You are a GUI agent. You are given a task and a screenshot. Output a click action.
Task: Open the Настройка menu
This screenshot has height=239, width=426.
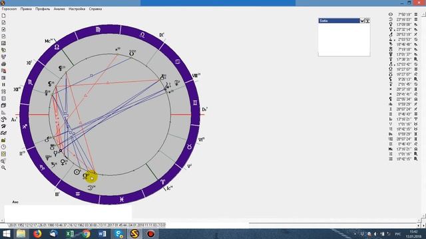(x=77, y=9)
